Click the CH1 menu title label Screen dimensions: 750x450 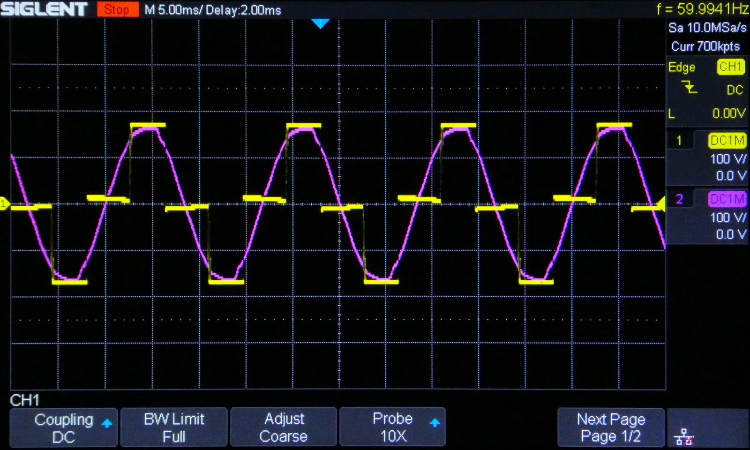25,400
